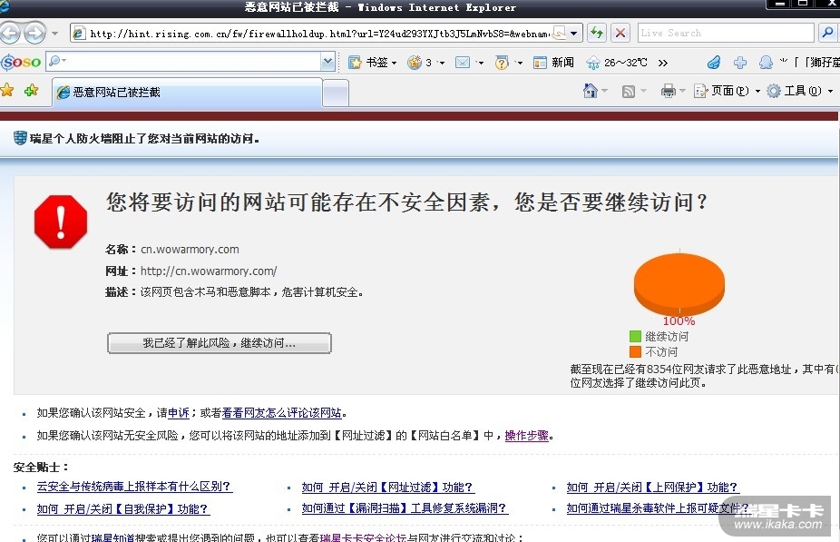Open 如何通过瑞星杀毒软件上报可疑文件 link
The image size is (840, 542).
click(658, 508)
